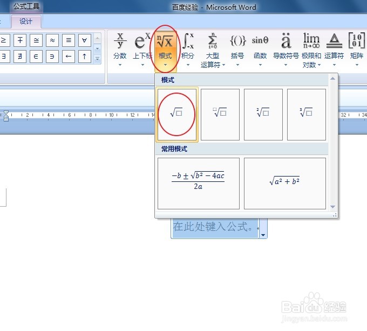The width and height of the screenshot is (367, 331).
Task: Click the Equation Tools (公式工具) contextual tab header
Action: coord(26,6)
